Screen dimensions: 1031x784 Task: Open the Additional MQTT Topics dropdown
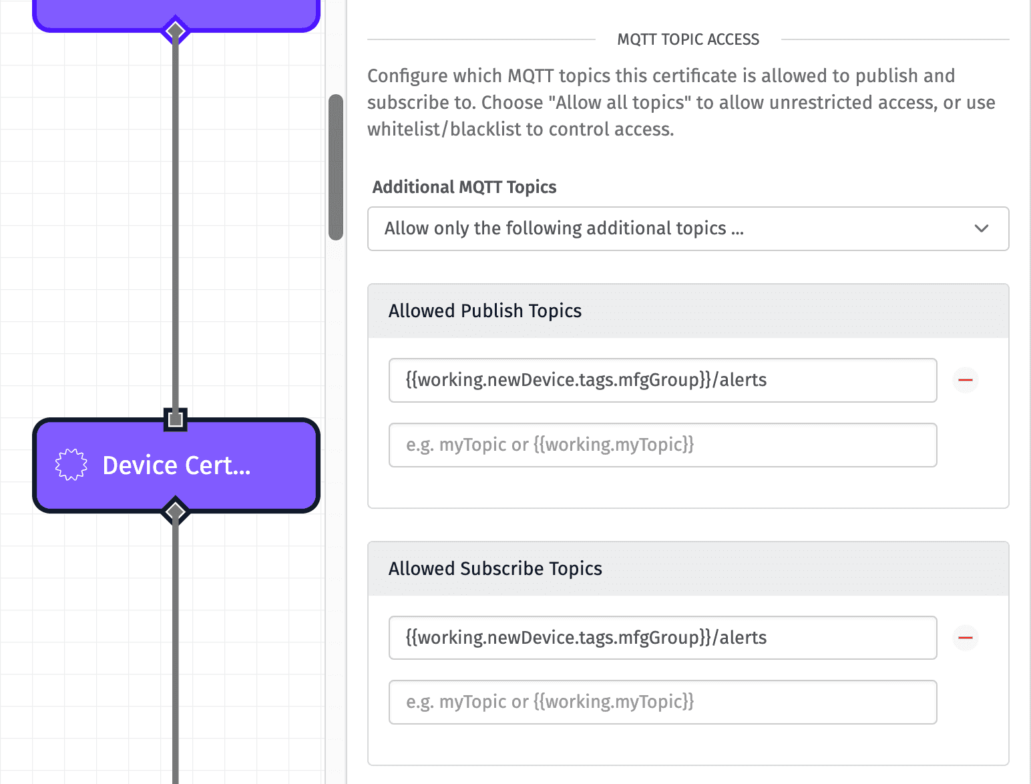pos(688,228)
